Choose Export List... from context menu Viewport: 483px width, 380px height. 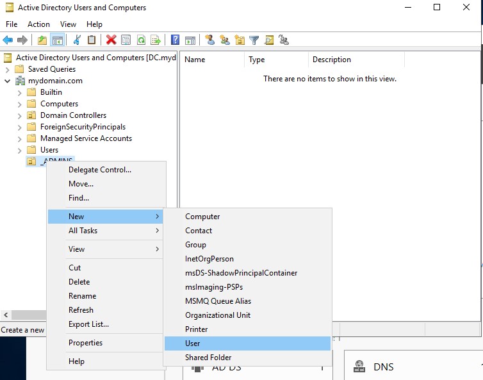pyautogui.click(x=106, y=324)
